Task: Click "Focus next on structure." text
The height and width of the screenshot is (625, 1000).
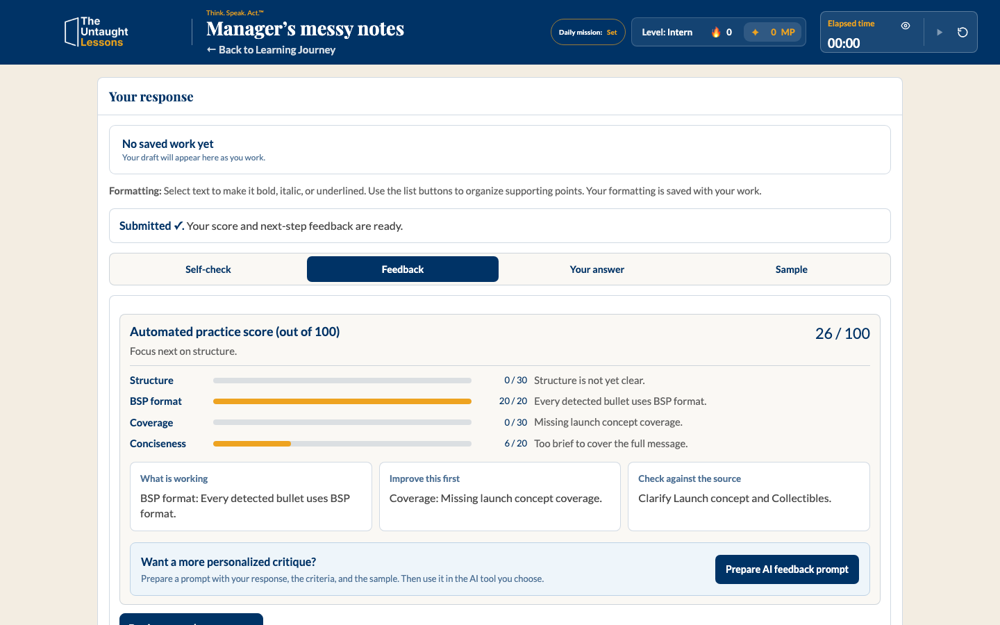Action: 183,351
